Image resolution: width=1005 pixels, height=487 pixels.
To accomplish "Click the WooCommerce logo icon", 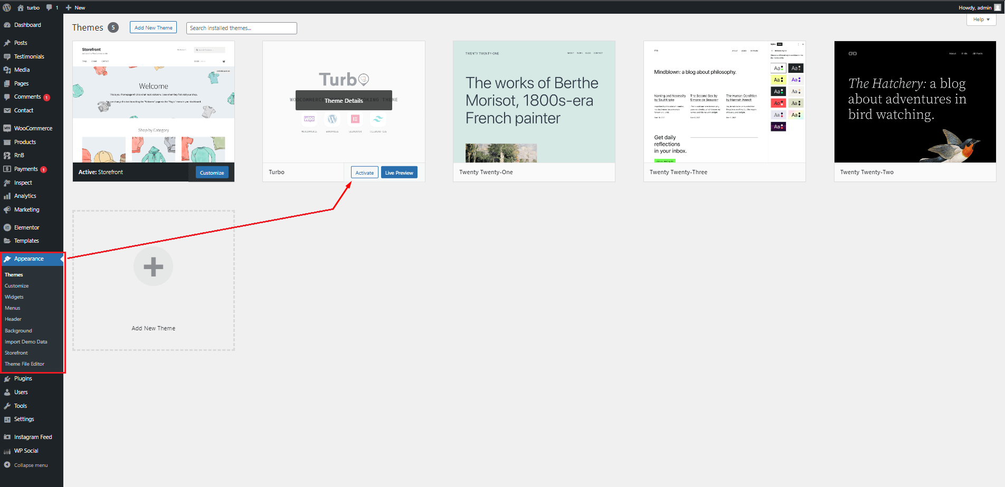I will click(7, 128).
